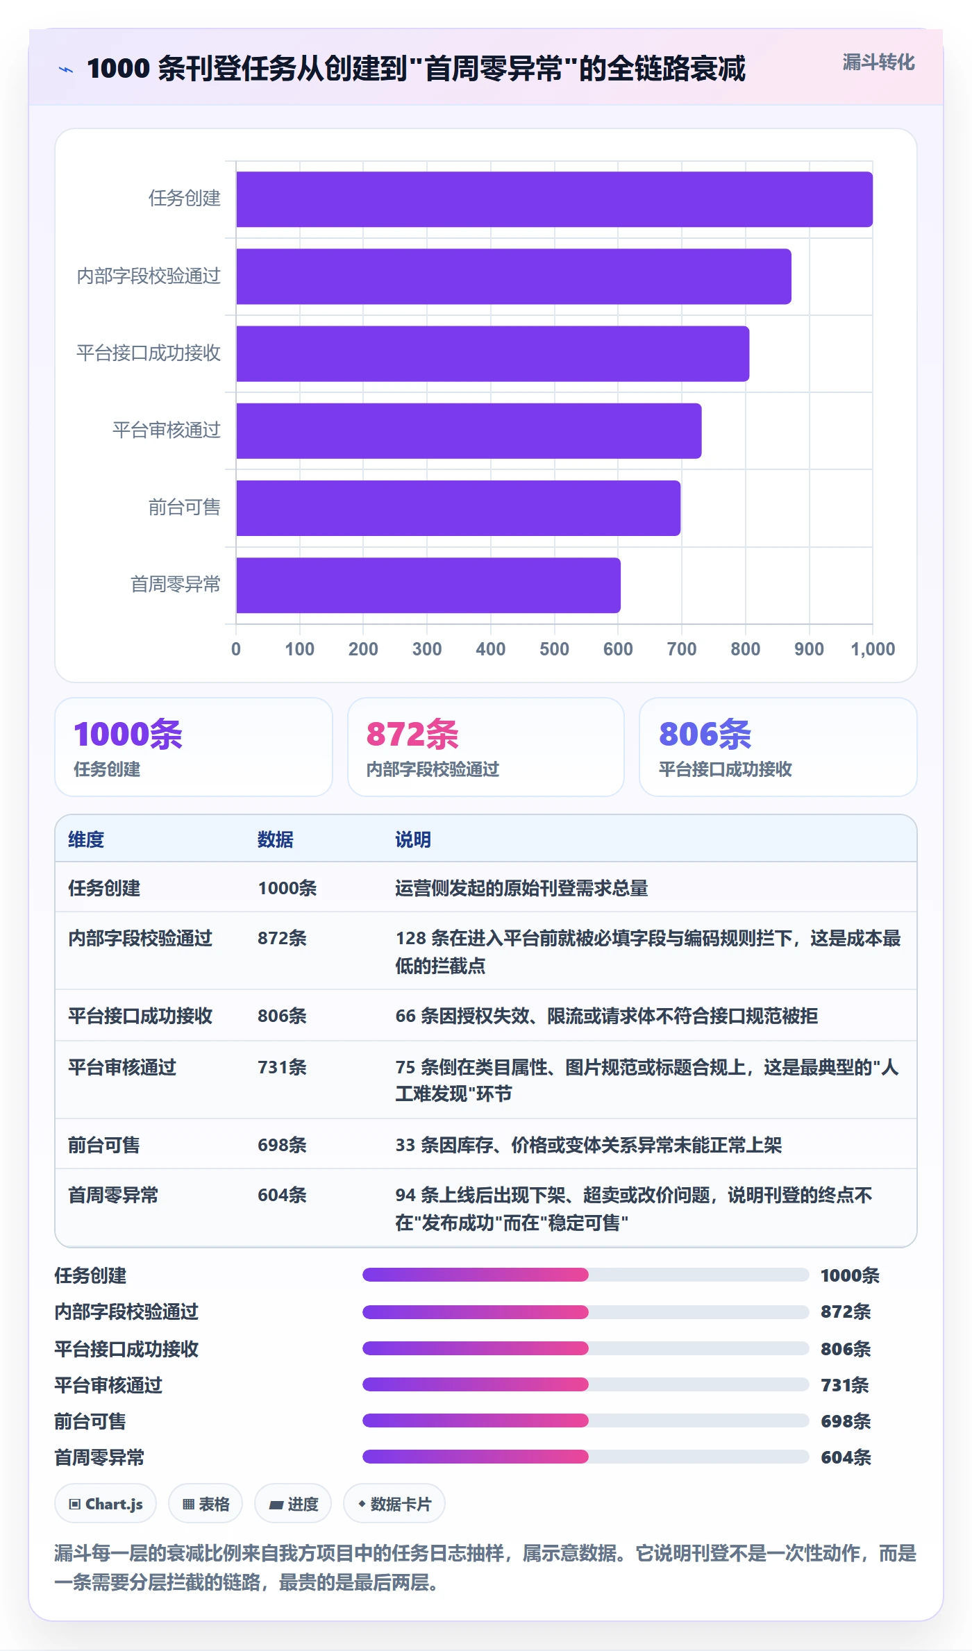Image resolution: width=972 pixels, height=1651 pixels.
Task: Click the progress bar showing 872条
Action: 585,1311
